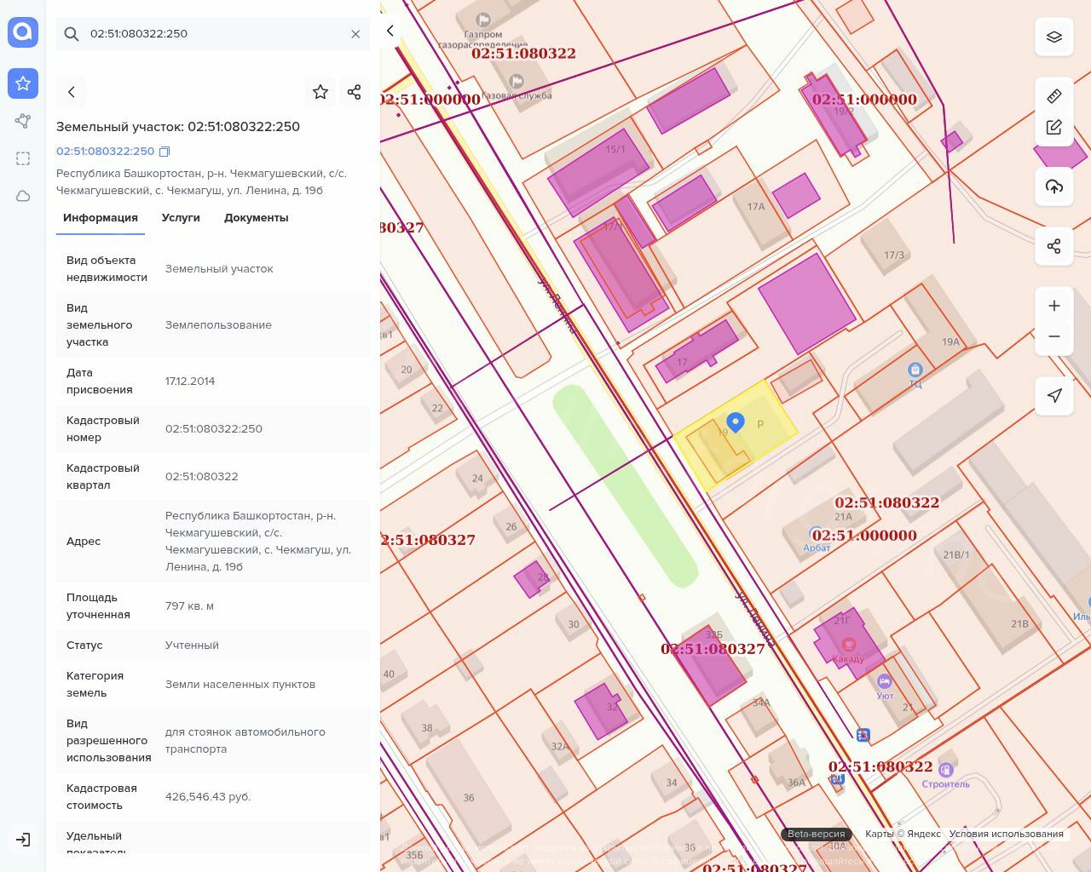Click the edit drawing tool on map
The image size is (1091, 872).
(1054, 128)
